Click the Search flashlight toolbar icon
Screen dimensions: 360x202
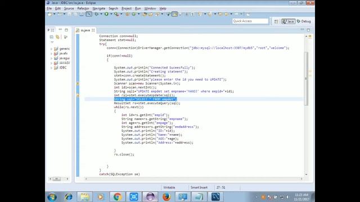(157, 14)
